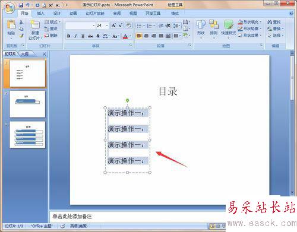Viewport: 297px width, 232px height.
Task: Convert text to SmartArt graphic
Action: (186, 36)
